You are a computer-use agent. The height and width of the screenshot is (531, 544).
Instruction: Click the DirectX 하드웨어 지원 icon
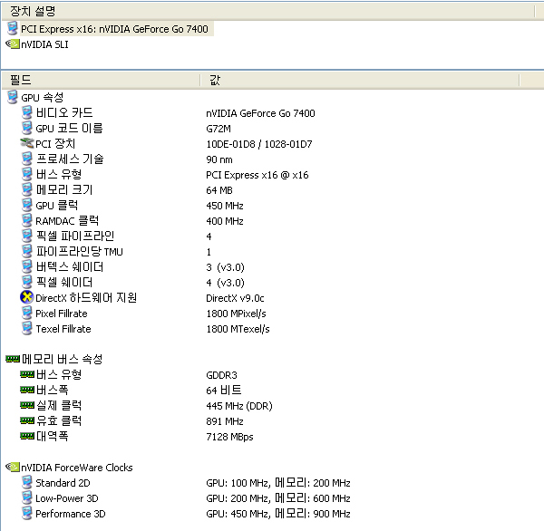(26, 297)
